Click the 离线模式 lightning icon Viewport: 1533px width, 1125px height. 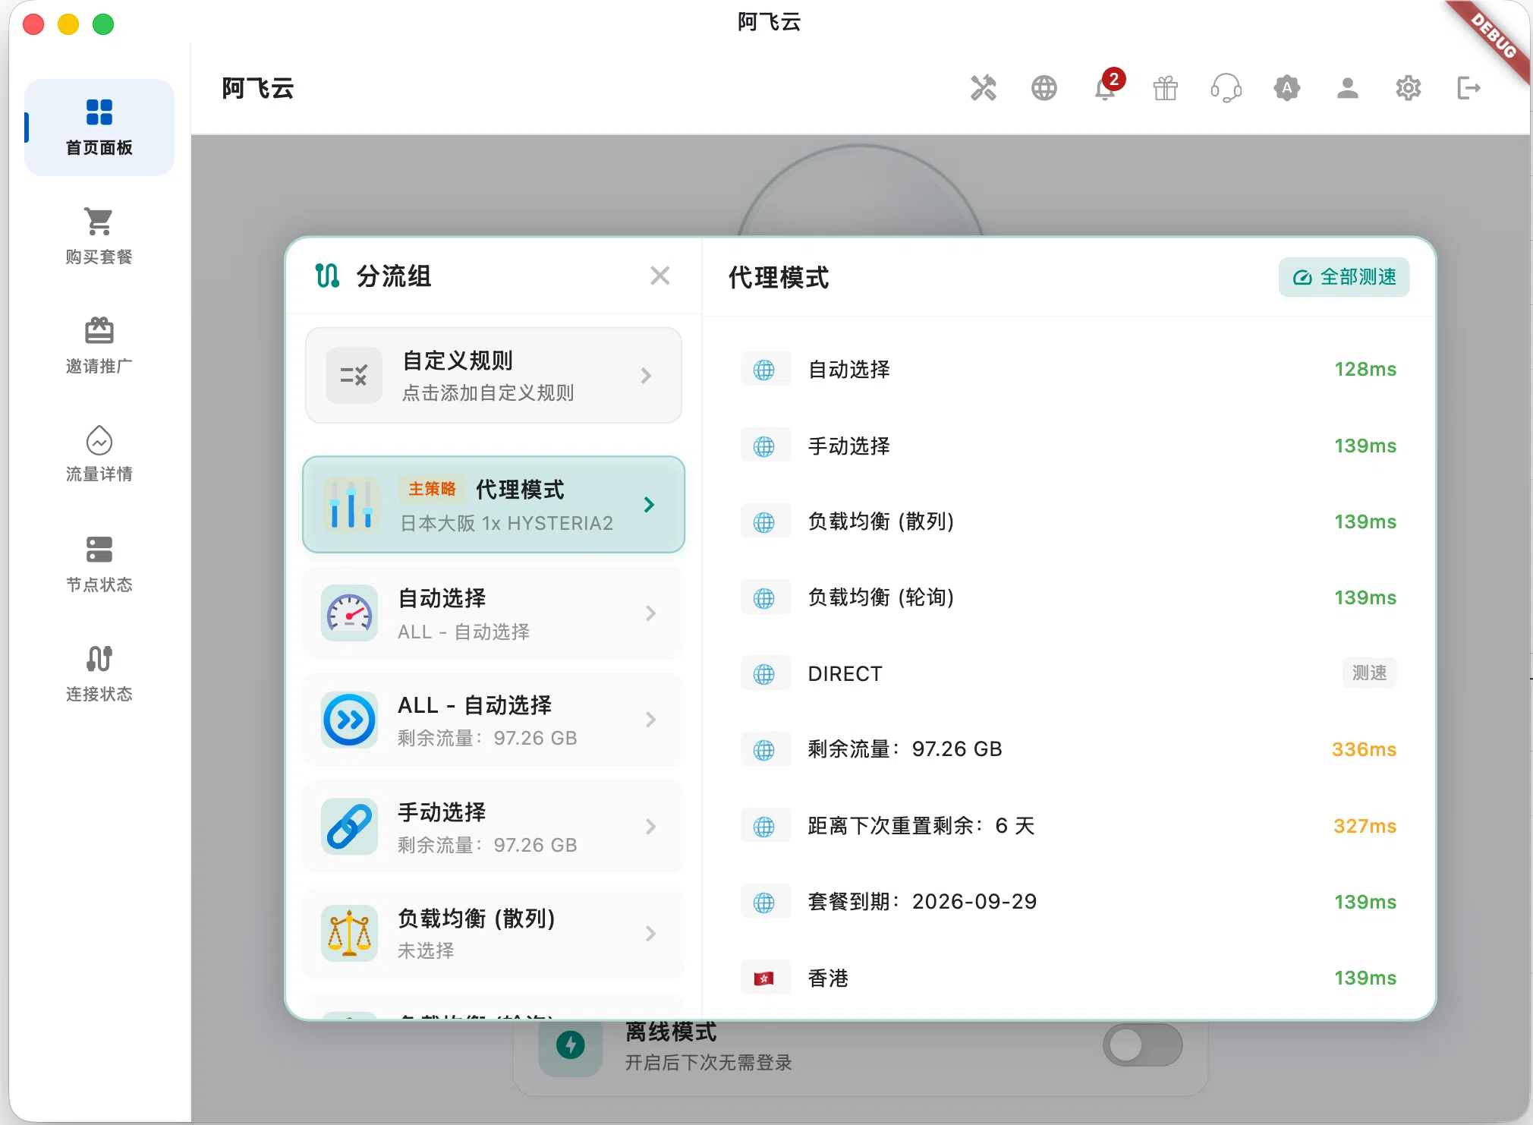coord(571,1045)
